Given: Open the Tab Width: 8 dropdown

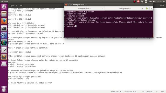Looking at the screenshot, I should pyautogui.click(x=130, y=91).
